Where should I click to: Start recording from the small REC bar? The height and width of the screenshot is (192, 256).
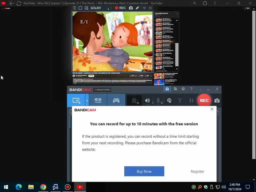coord(120,8)
